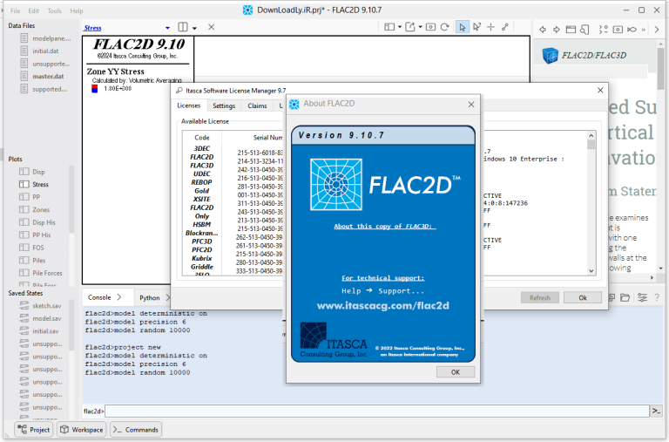The height and width of the screenshot is (442, 669).
Task: Click the refresh plot circular arrow icon
Action: point(444,27)
